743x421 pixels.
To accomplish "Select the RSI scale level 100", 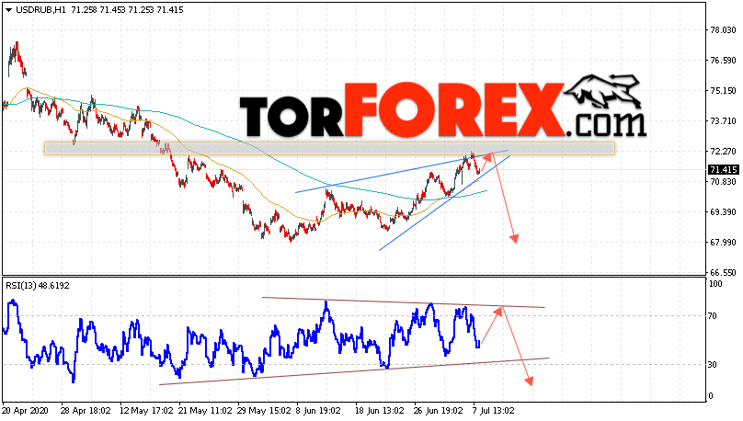I will coord(715,284).
